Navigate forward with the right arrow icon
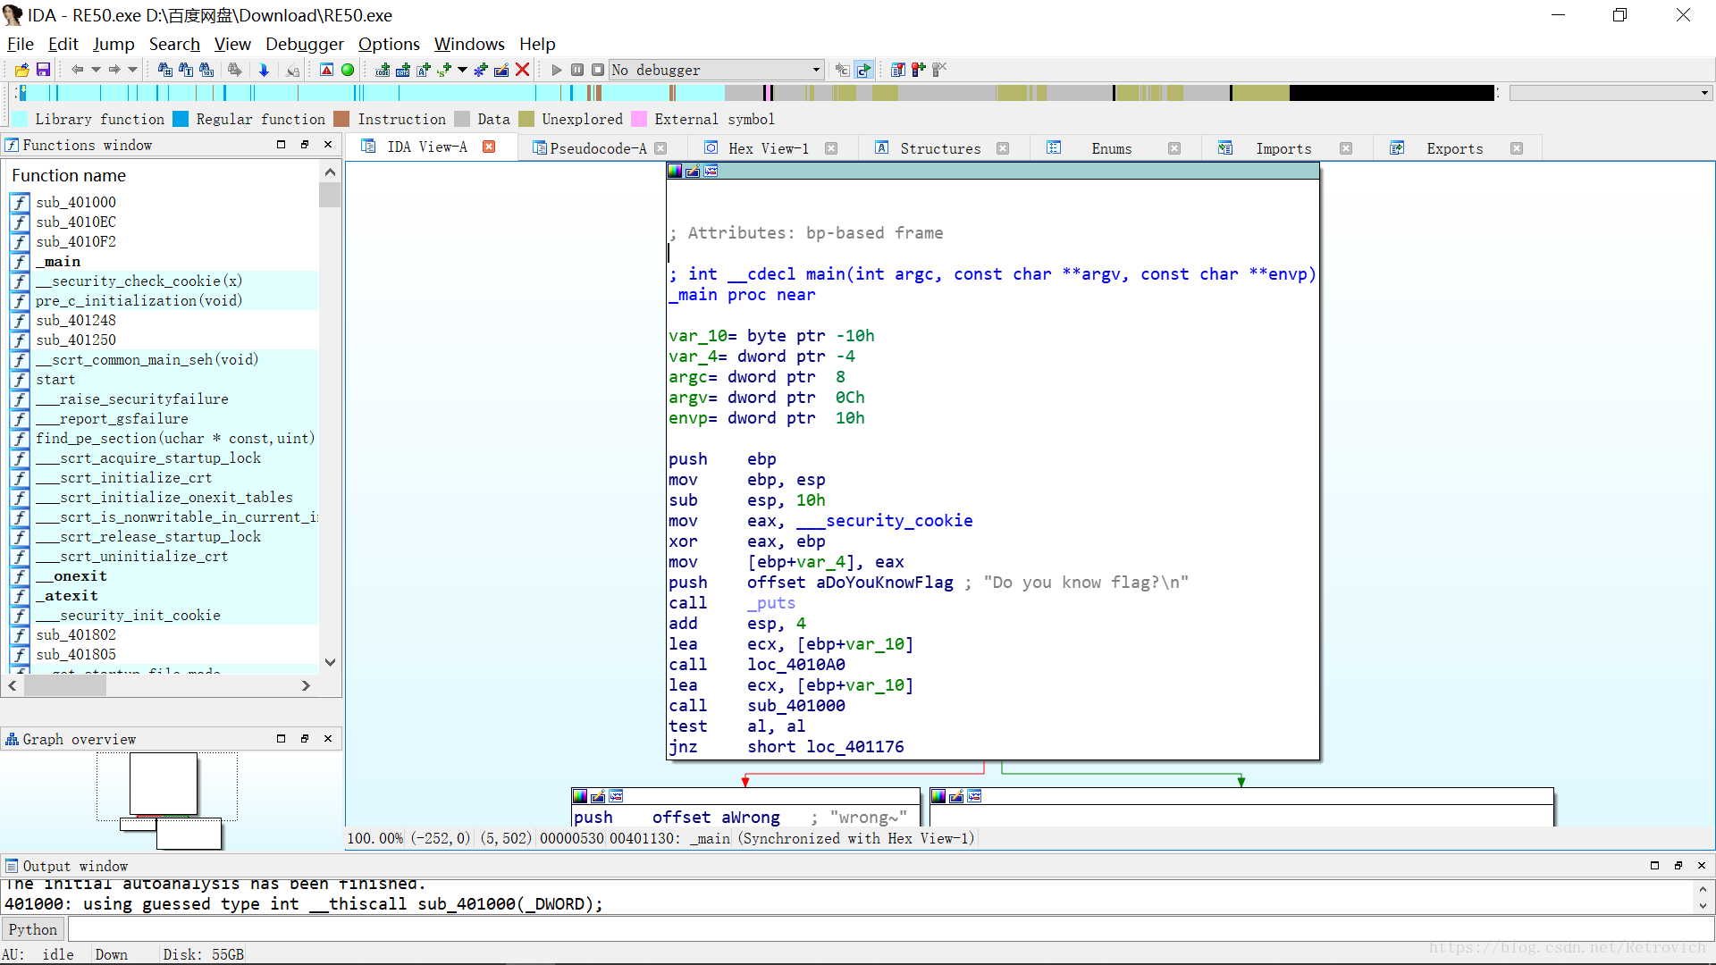Screen dimensions: 1716x965 pos(114,70)
